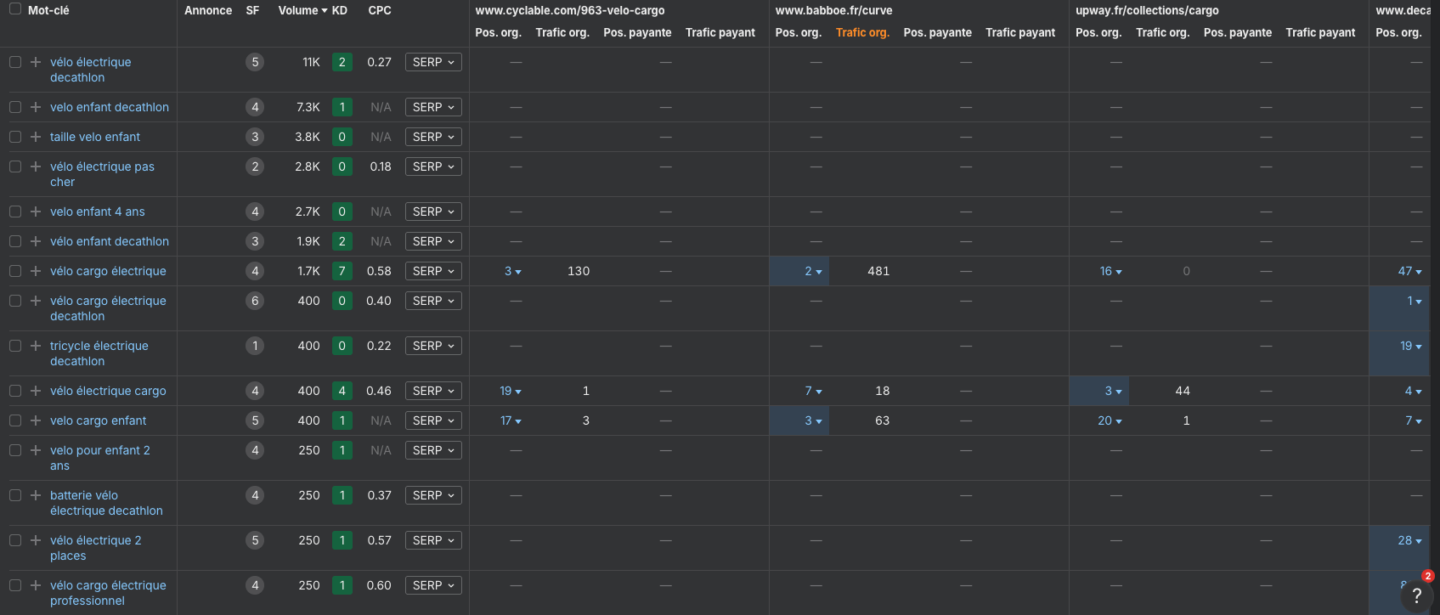Add 'vélo cargo électrique' keyword with plus icon

point(36,271)
